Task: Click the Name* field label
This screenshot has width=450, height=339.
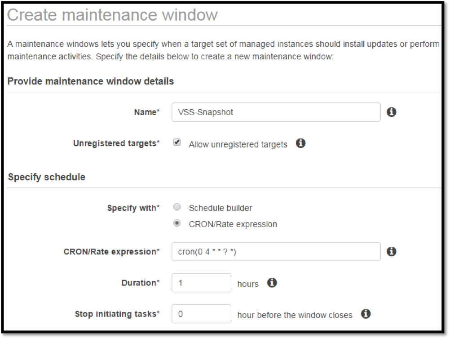Action: click(147, 112)
